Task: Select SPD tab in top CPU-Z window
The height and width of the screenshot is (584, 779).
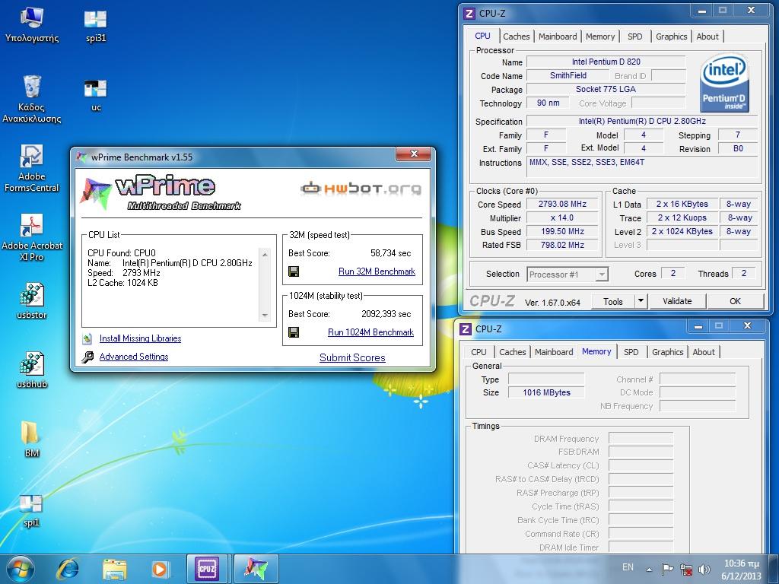Action: click(x=635, y=36)
